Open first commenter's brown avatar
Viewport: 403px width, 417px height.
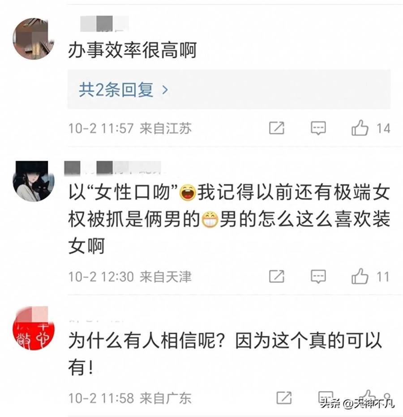(34, 39)
